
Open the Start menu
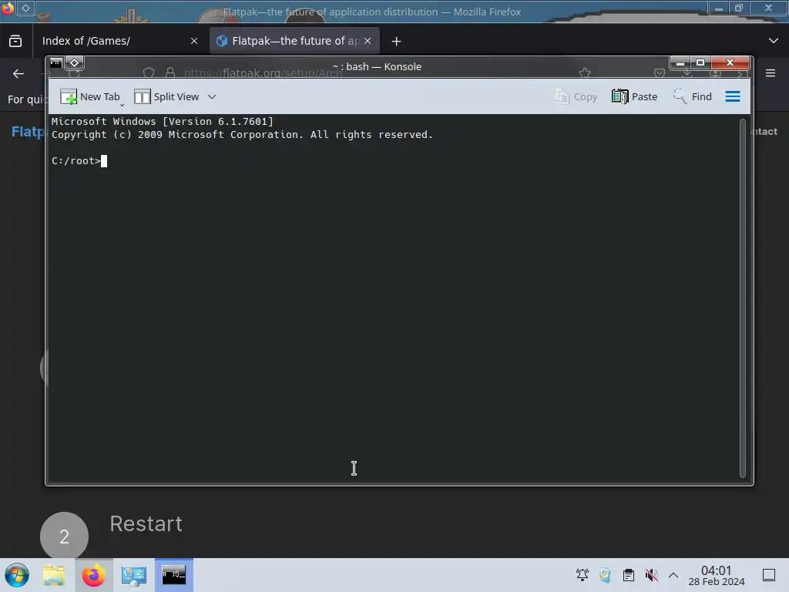click(x=17, y=575)
